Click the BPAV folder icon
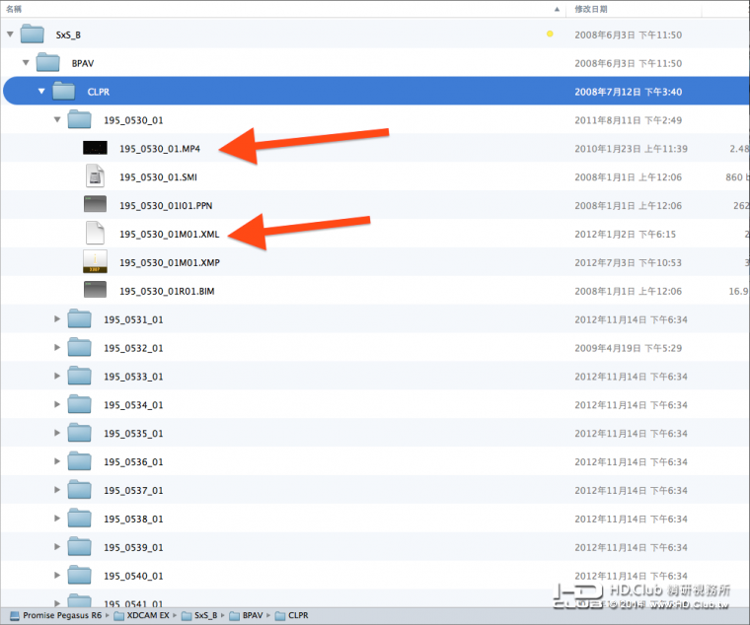The image size is (750, 625). click(x=48, y=63)
